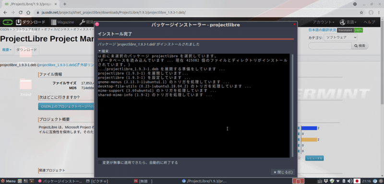
Task: Launch terminal from the panel
Action: point(26,181)
